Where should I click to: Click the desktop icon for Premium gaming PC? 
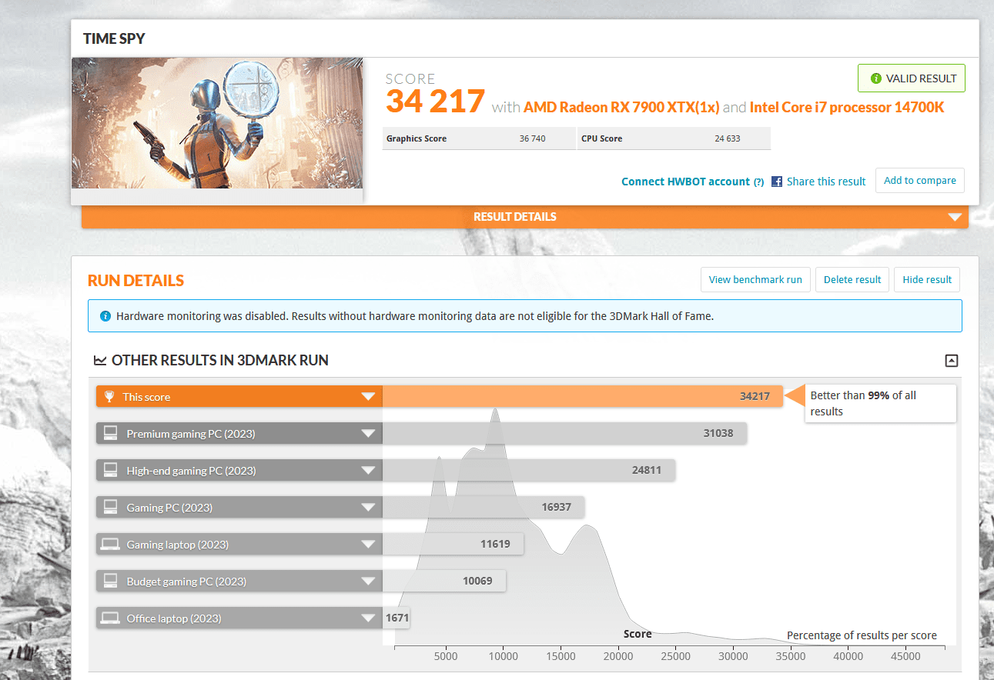click(x=110, y=434)
